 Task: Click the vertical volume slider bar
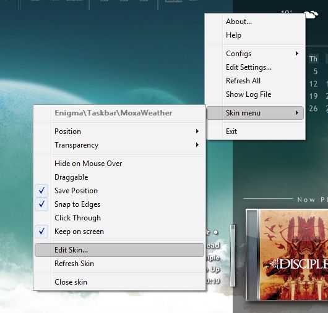coord(233,256)
